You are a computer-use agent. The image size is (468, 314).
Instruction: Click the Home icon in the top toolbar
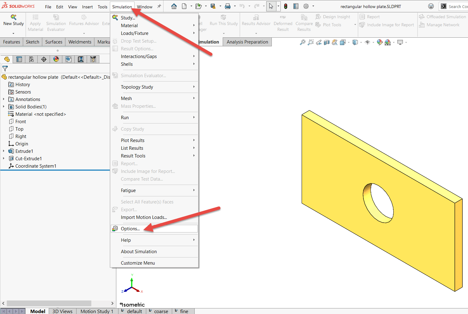pos(174,6)
